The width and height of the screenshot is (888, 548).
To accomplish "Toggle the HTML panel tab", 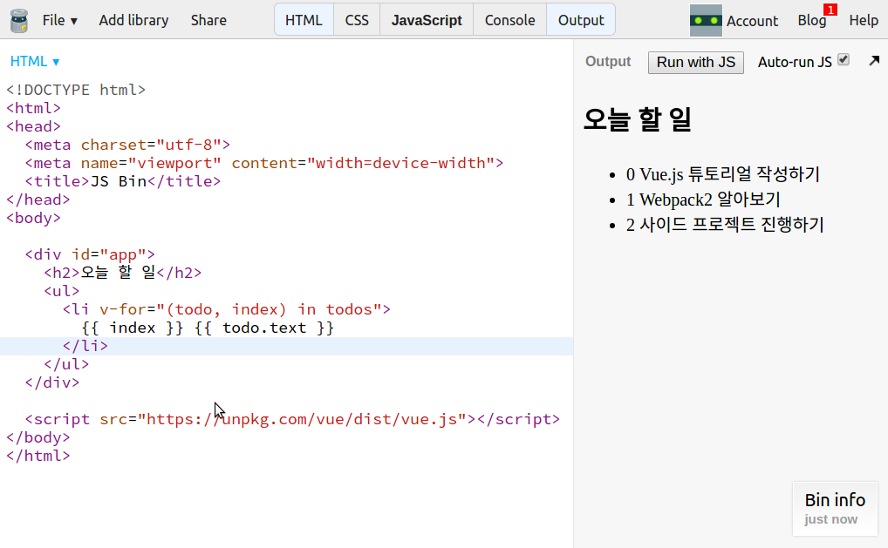I will pyautogui.click(x=304, y=20).
